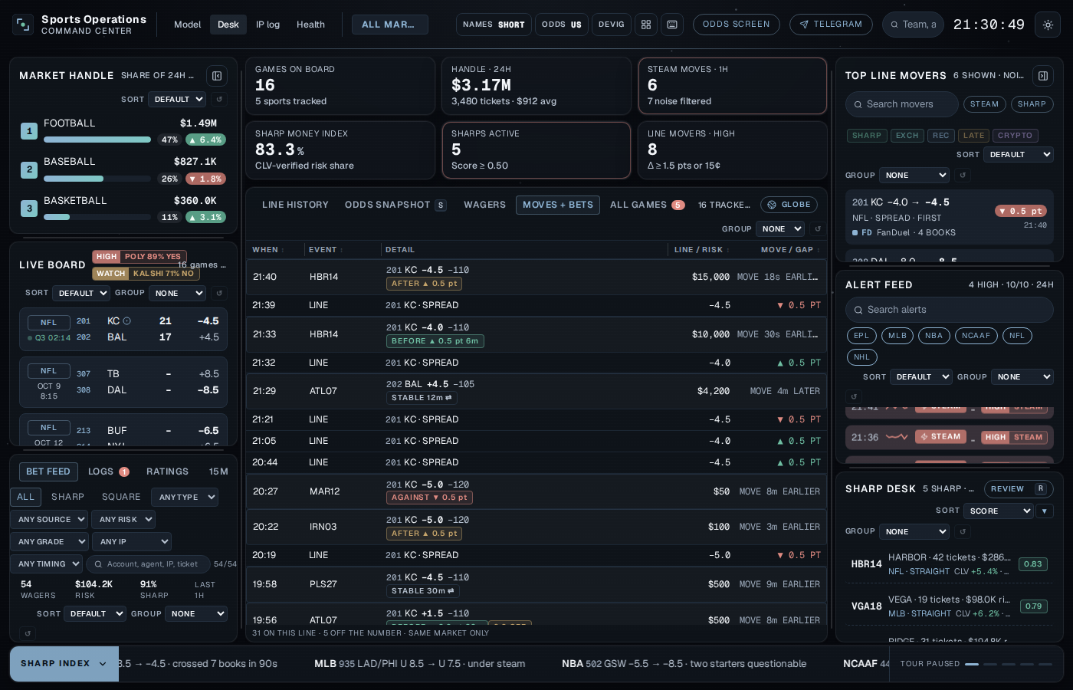Open the ALL MAR… market dropdown

[x=390, y=25]
